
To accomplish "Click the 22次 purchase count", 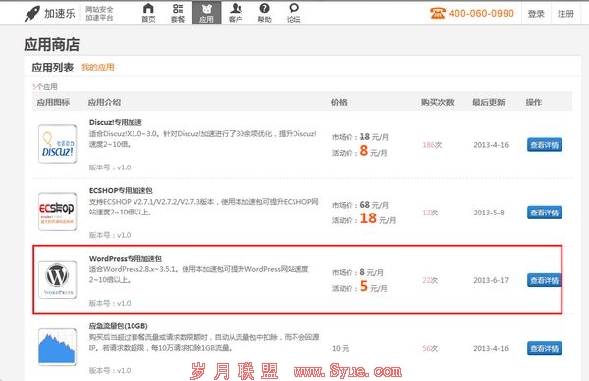I will [x=430, y=280].
